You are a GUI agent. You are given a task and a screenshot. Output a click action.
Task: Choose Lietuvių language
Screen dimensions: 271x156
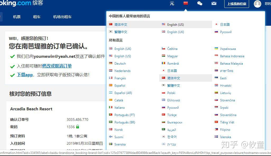pyautogui.click(x=225, y=93)
